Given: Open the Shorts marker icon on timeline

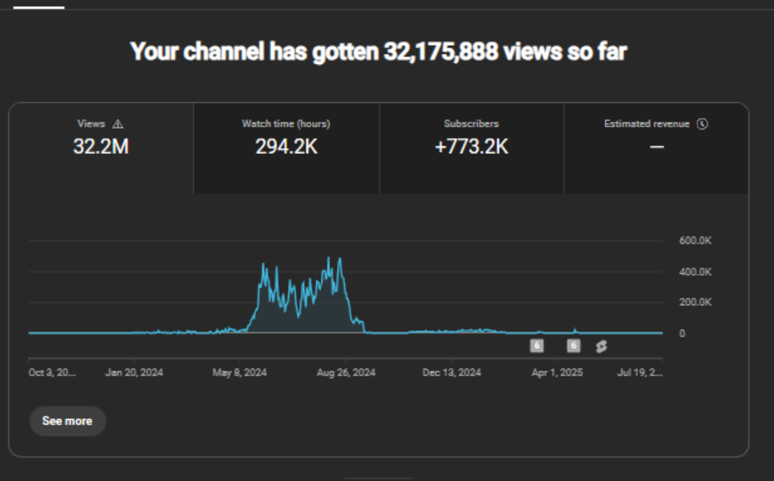Looking at the screenshot, I should point(600,346).
